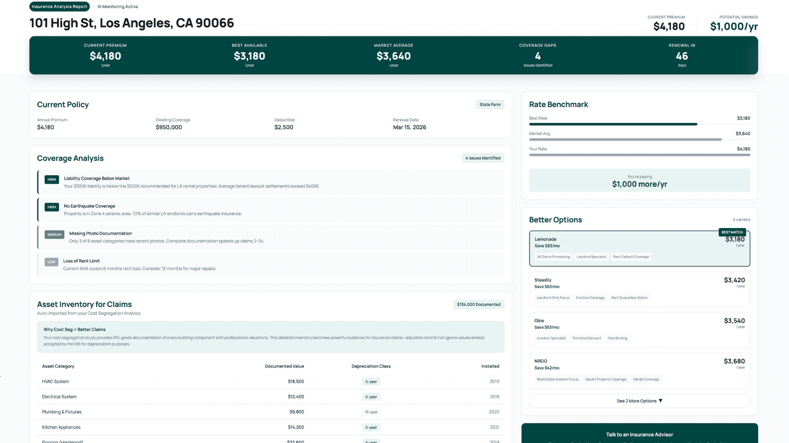Expand See 2 More Options dropdown
The height and width of the screenshot is (443, 789).
(639, 401)
